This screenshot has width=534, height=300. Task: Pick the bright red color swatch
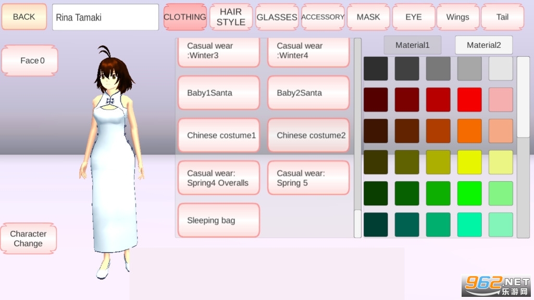tap(469, 99)
